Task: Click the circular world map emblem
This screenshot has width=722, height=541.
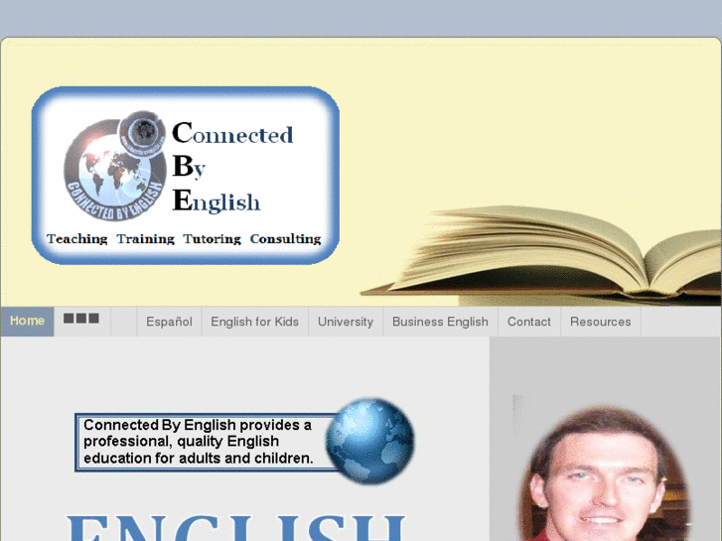Action: (115, 166)
